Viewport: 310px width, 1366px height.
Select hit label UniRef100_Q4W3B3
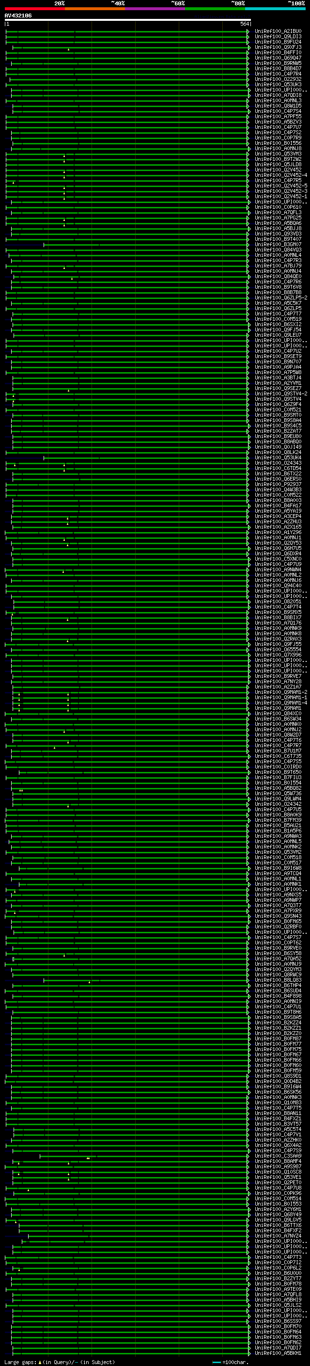click(278, 489)
